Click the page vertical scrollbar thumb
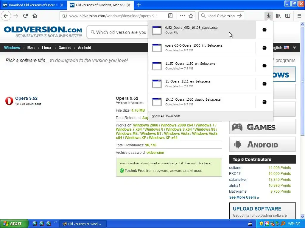The image size is (305, 228). click(302, 81)
